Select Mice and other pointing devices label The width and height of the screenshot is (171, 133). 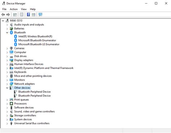click(33, 76)
